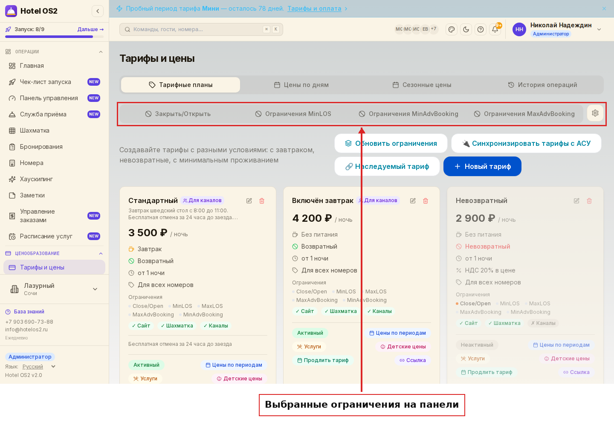
Task: Click the Запуск 8/9 progress bar
Action: coord(54,37)
